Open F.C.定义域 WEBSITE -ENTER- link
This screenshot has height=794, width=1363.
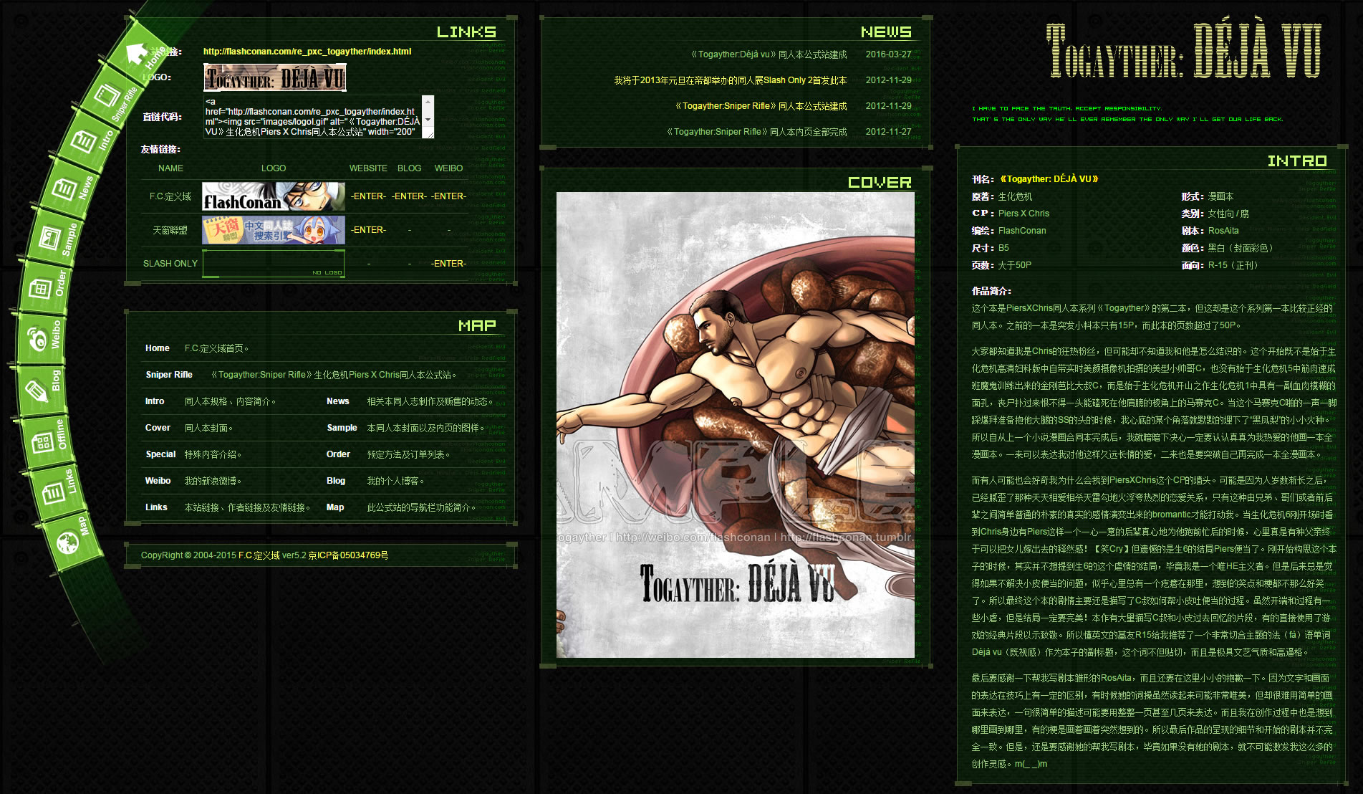click(x=368, y=196)
